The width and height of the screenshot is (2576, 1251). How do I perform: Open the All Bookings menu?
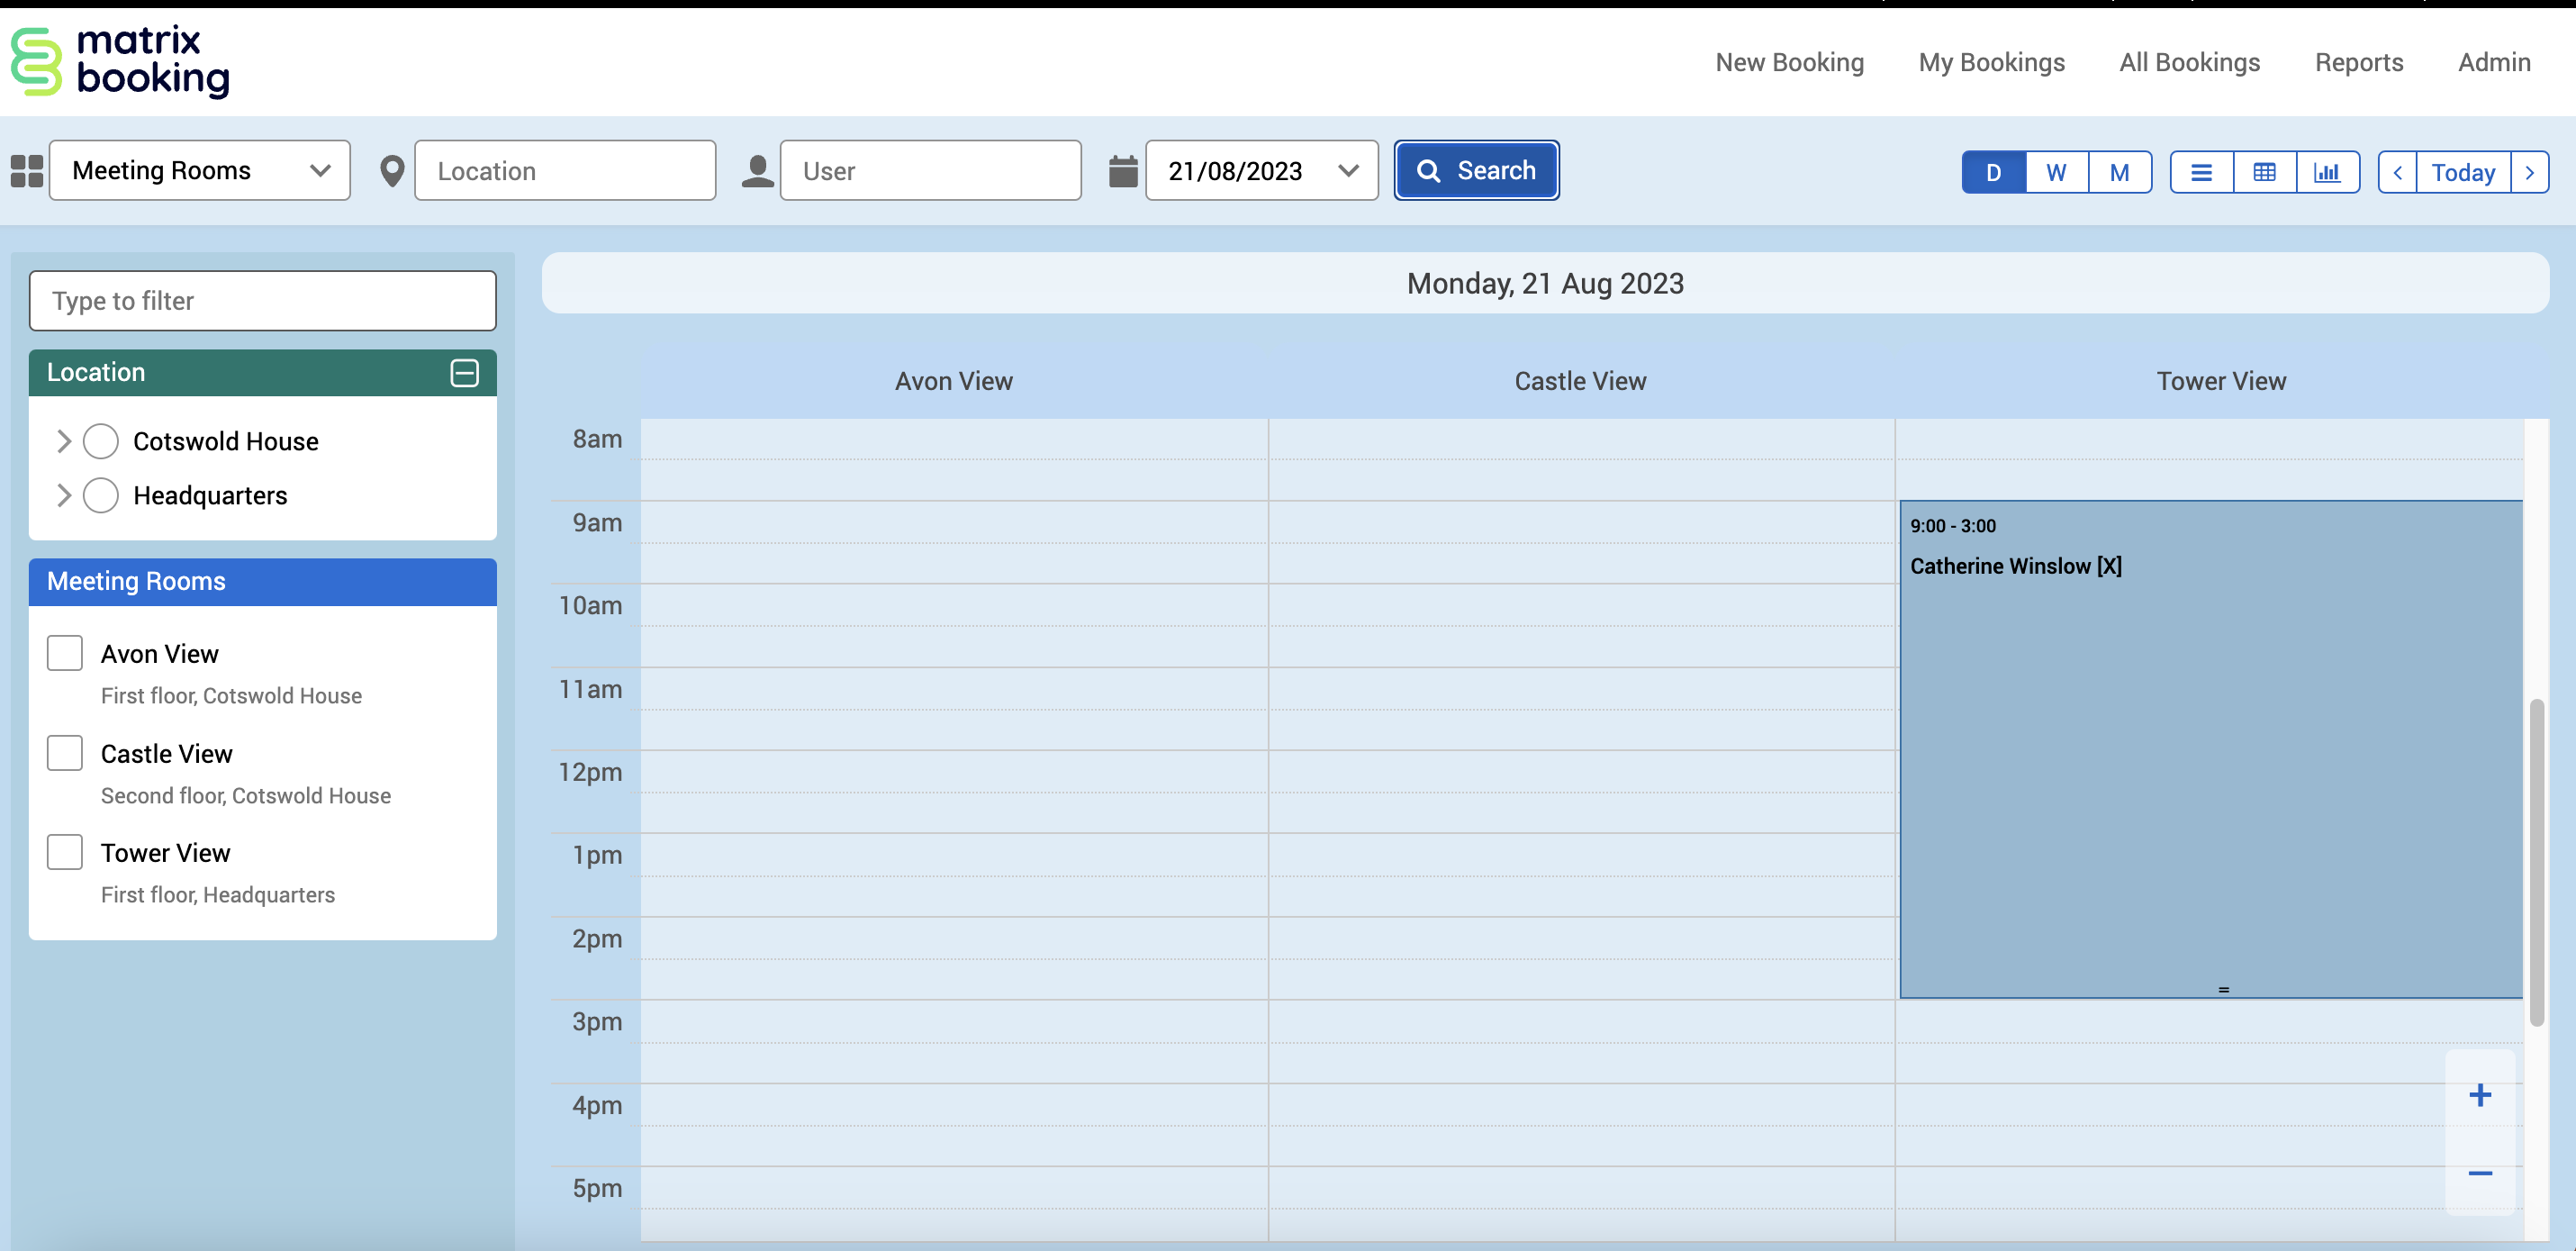point(2189,62)
